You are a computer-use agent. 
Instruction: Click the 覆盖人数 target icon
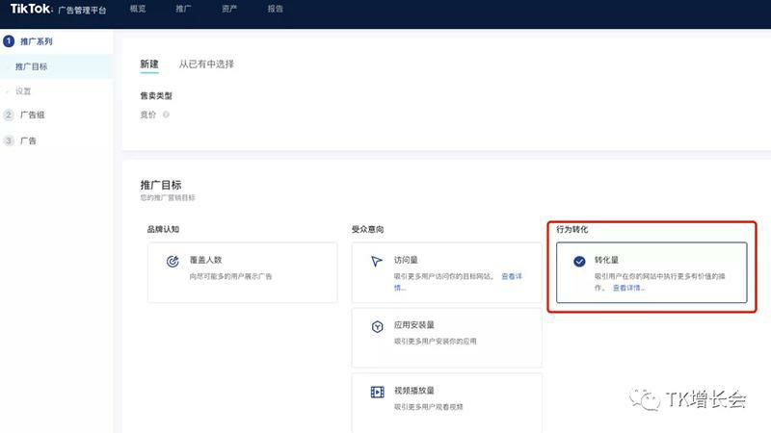tap(173, 261)
